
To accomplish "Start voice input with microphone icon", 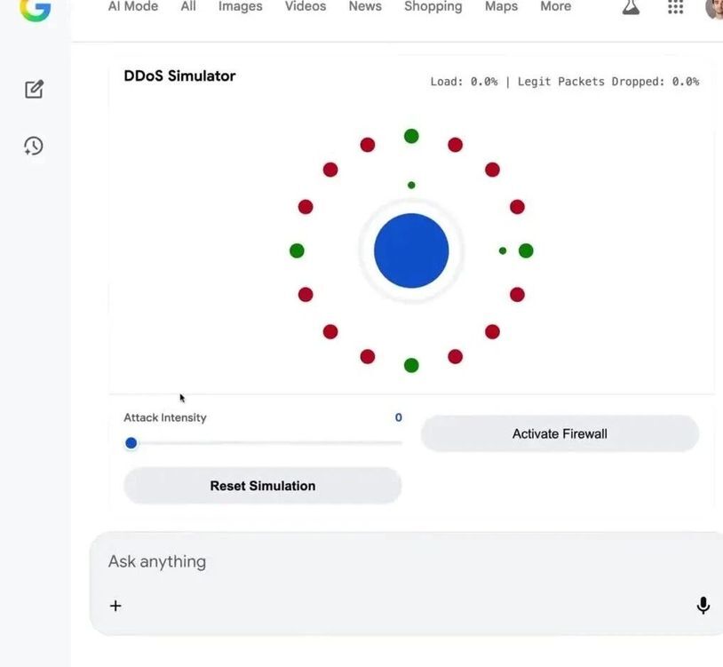I will (x=703, y=605).
